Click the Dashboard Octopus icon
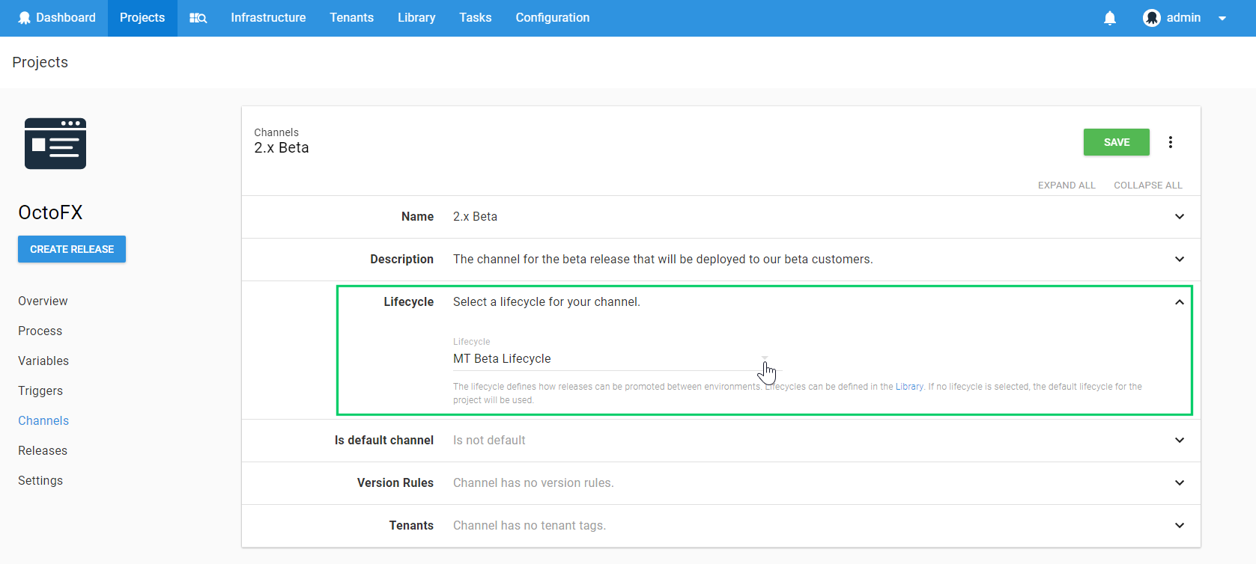 25,18
